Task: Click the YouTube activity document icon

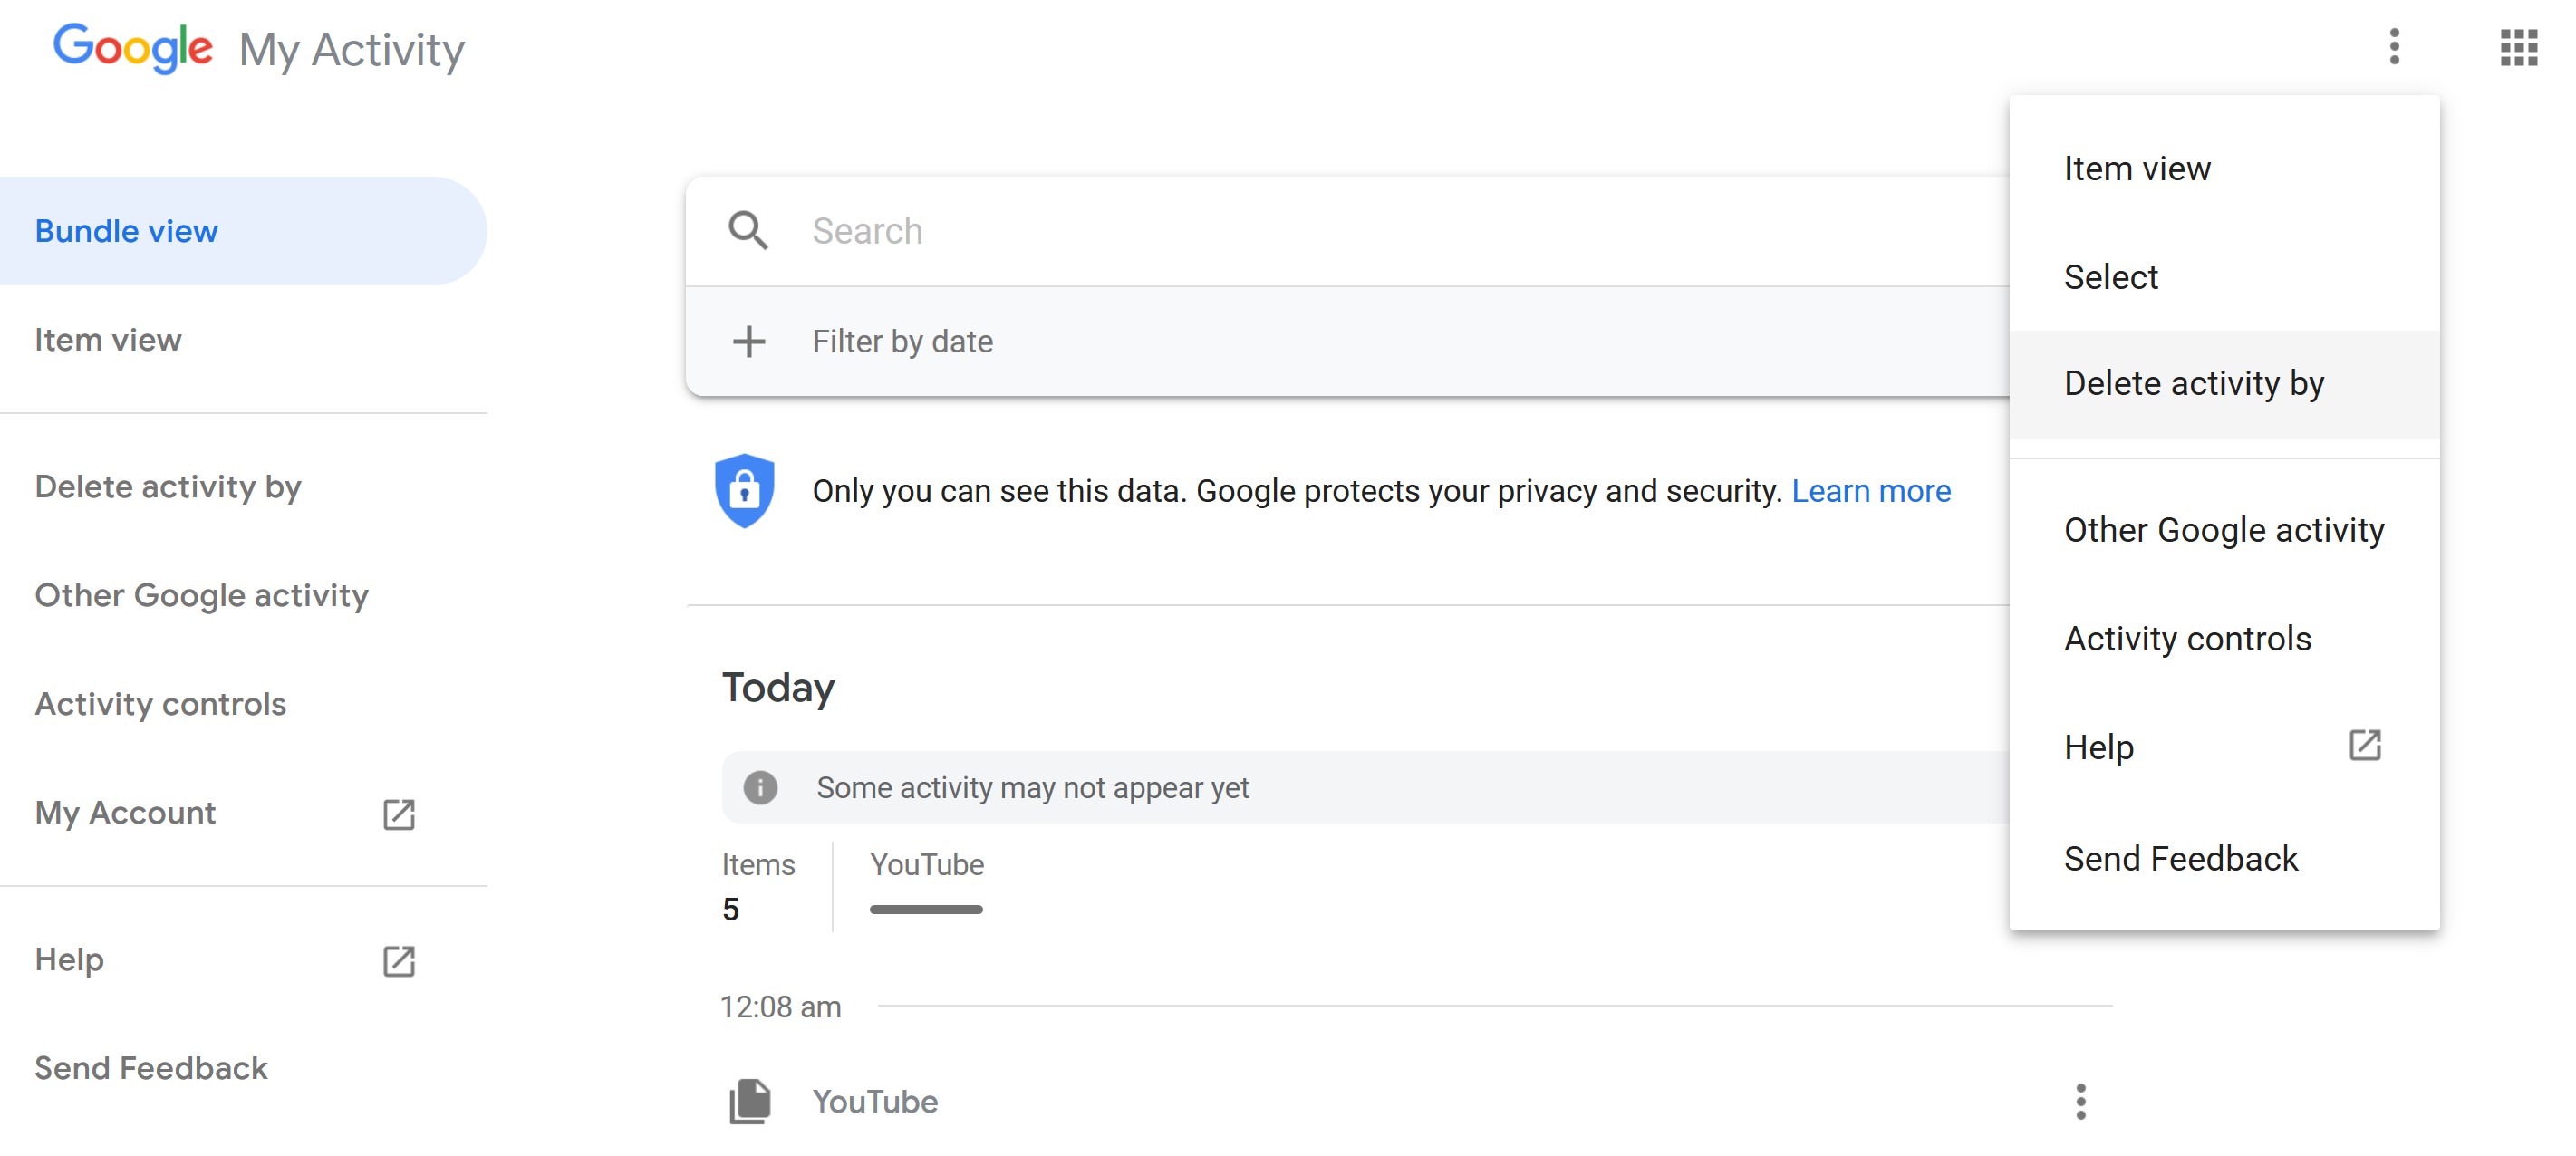Action: click(749, 1102)
